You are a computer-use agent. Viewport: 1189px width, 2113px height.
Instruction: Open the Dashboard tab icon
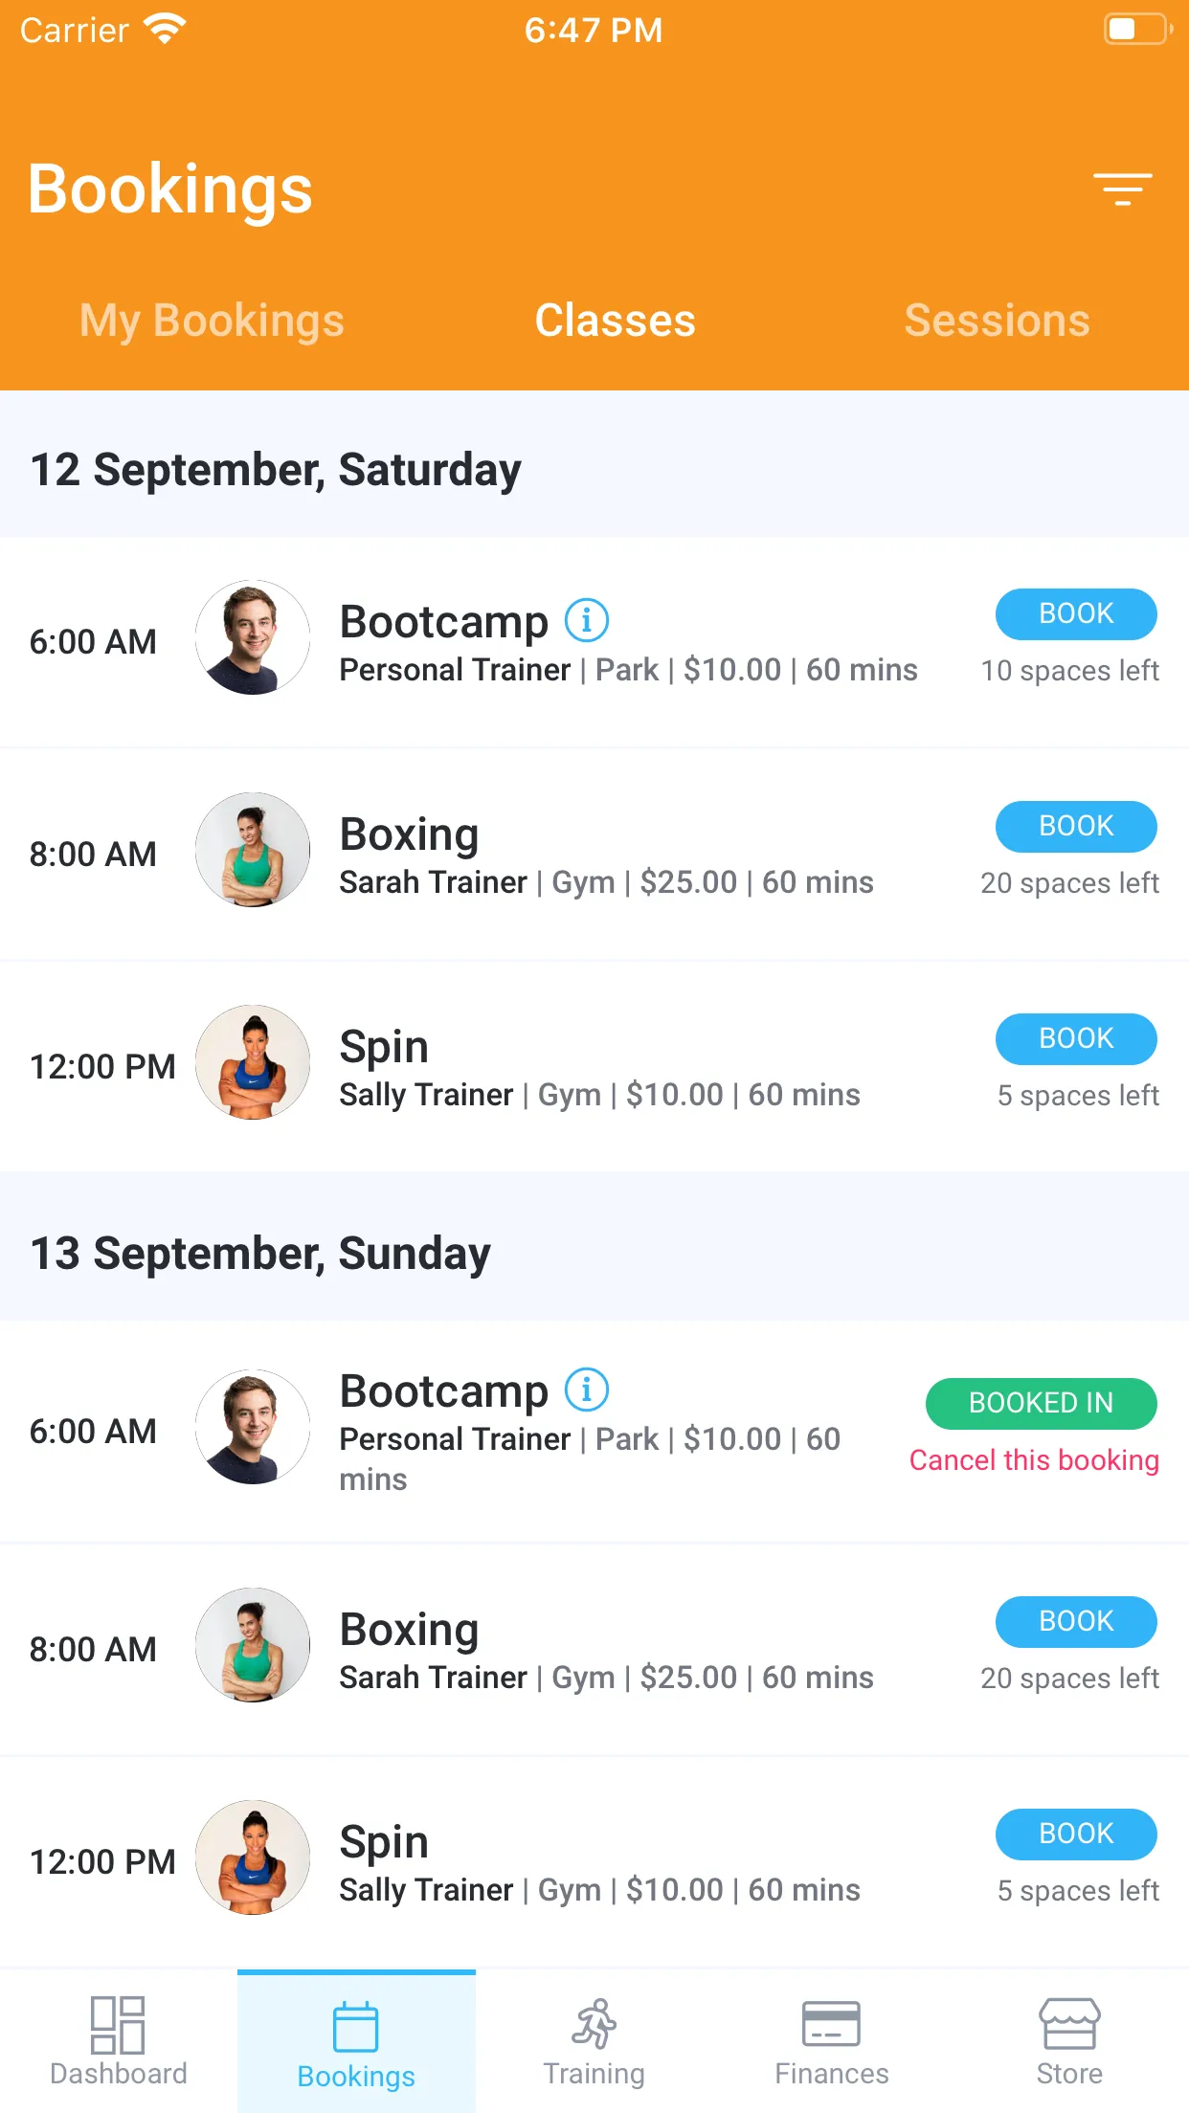click(x=118, y=2025)
